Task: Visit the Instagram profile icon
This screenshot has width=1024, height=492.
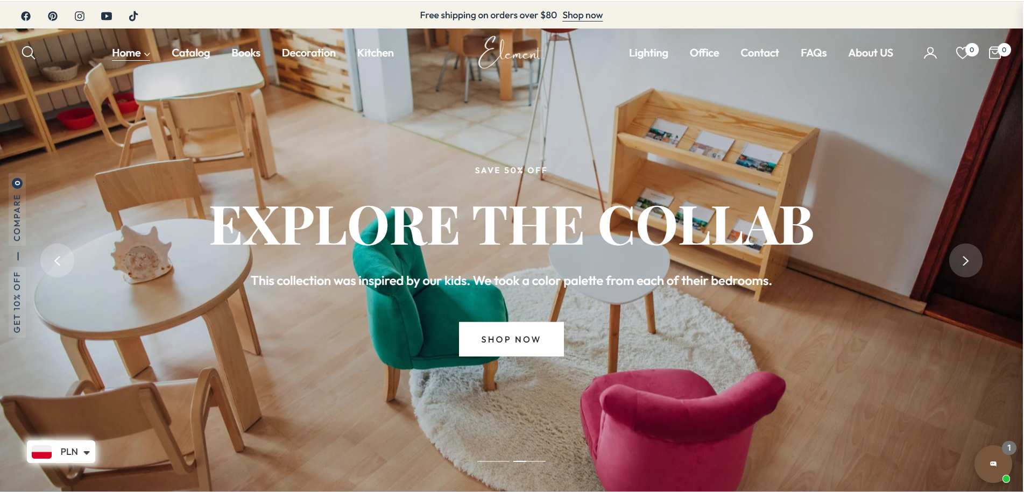Action: [80, 16]
